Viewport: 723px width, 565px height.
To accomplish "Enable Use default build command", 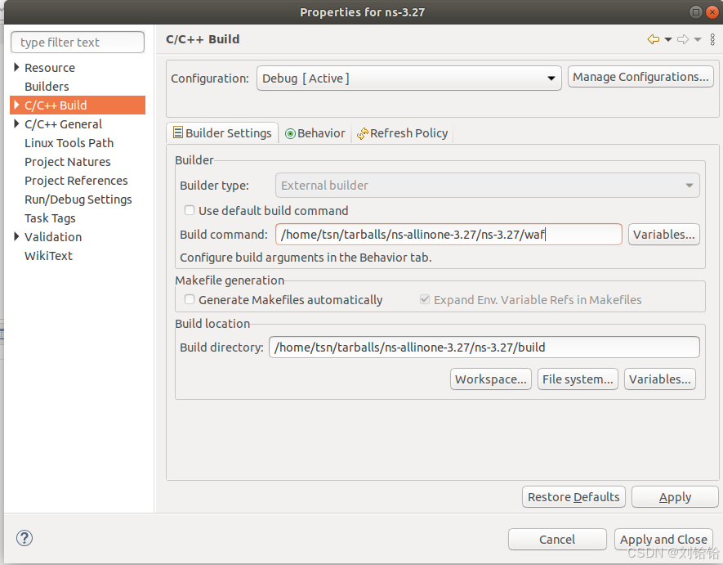I will [x=189, y=210].
